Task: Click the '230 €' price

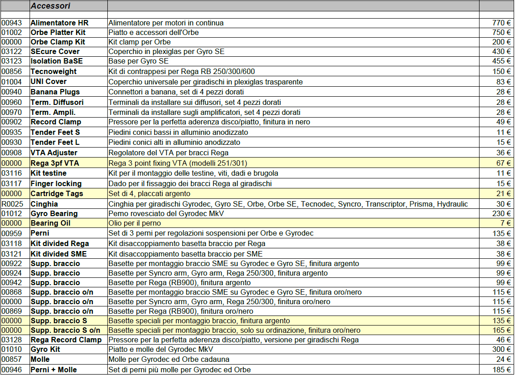Action: [501, 213]
